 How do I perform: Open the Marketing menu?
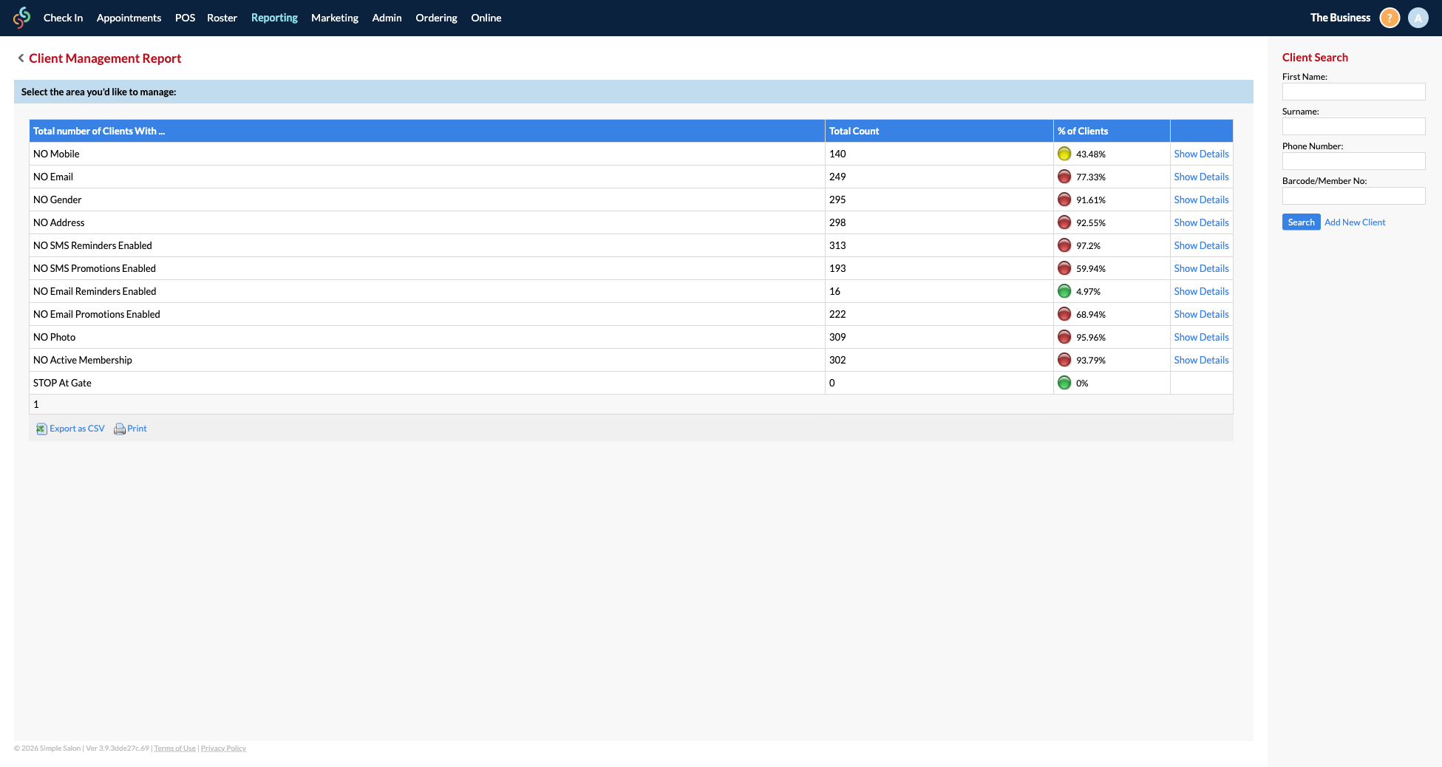(x=335, y=18)
